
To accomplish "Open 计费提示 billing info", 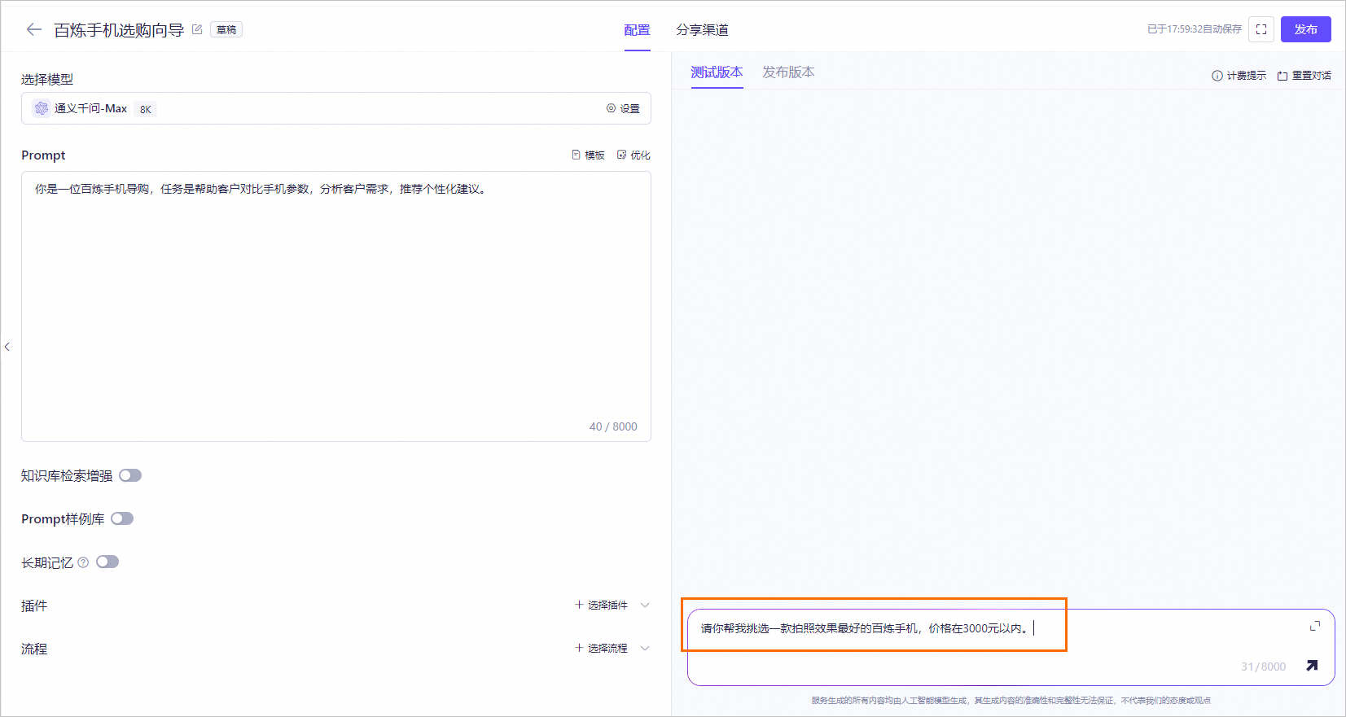I will (x=1239, y=76).
